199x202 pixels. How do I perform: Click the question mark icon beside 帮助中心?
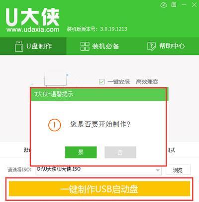[152, 46]
